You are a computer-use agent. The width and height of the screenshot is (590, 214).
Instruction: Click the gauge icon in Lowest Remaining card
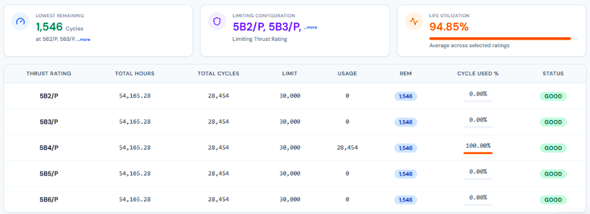[x=21, y=21]
